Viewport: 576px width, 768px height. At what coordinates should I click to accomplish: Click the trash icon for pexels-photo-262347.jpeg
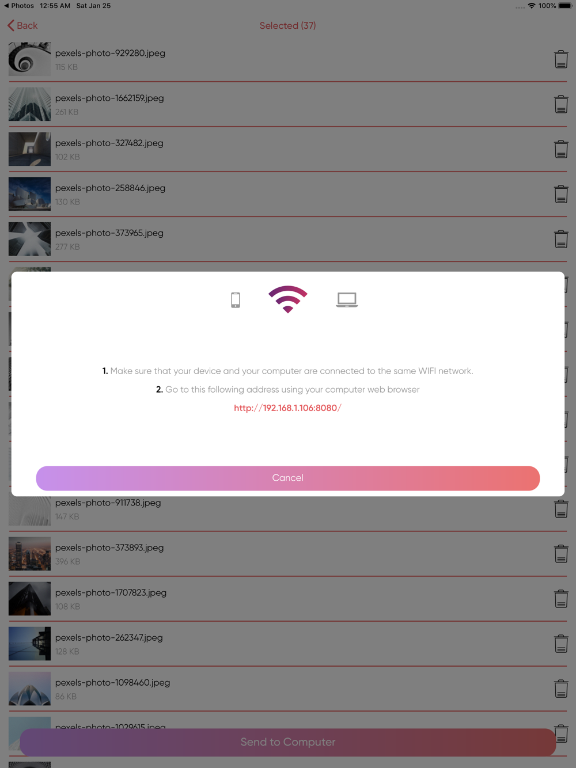coord(561,644)
